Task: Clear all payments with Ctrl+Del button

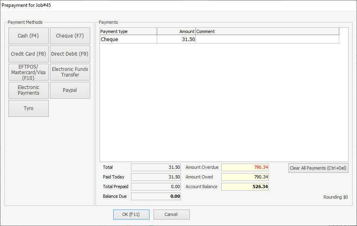Action: (318, 168)
